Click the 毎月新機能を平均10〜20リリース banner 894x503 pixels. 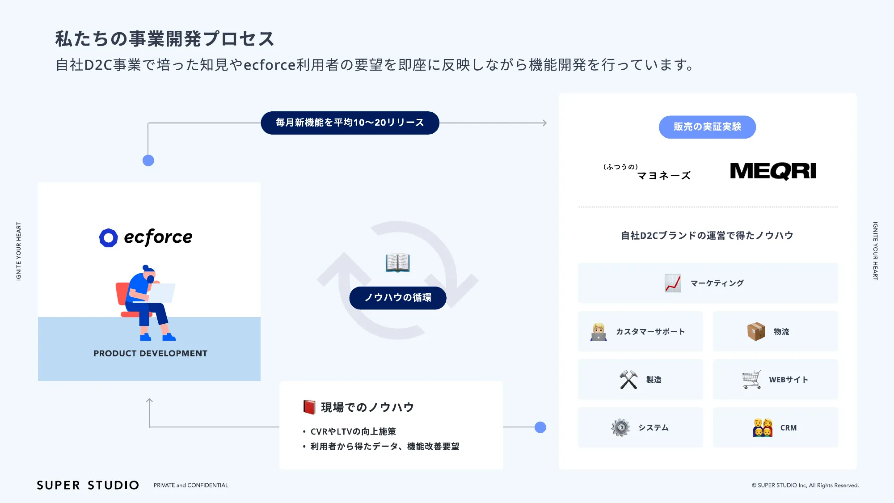pos(350,123)
